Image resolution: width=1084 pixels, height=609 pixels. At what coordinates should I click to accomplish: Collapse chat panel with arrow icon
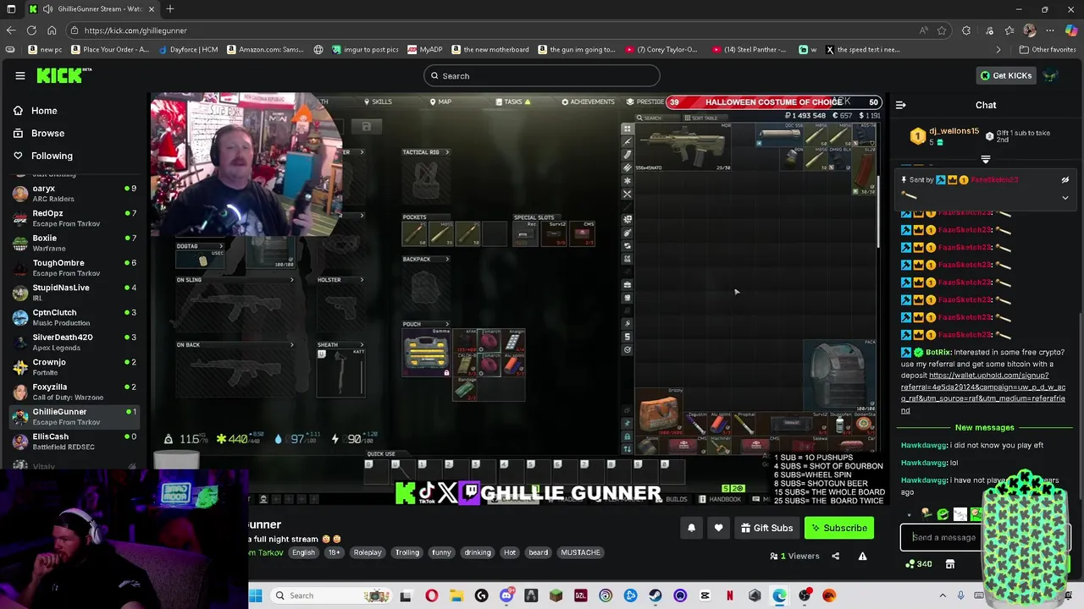tap(901, 105)
